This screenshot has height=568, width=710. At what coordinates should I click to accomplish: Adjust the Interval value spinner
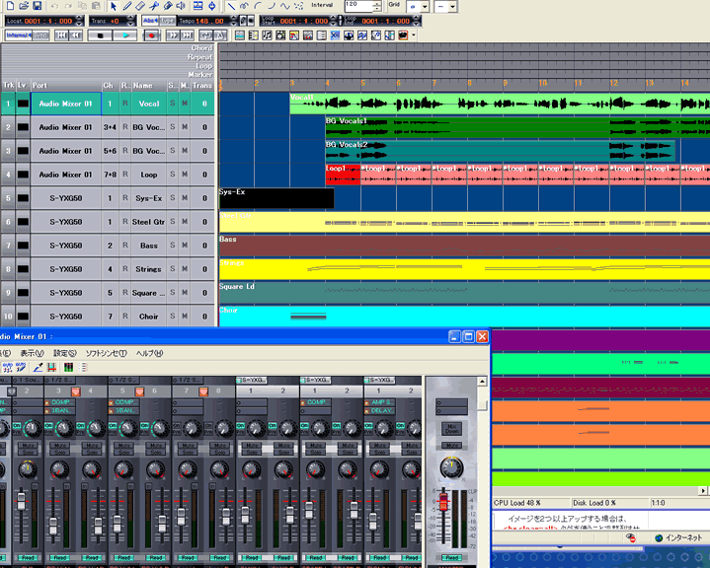377,6
